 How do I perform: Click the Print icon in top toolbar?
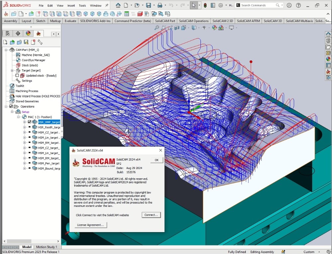click(x=160, y=5)
